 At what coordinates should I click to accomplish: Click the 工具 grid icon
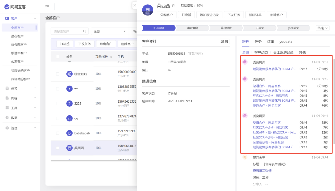[7, 108]
